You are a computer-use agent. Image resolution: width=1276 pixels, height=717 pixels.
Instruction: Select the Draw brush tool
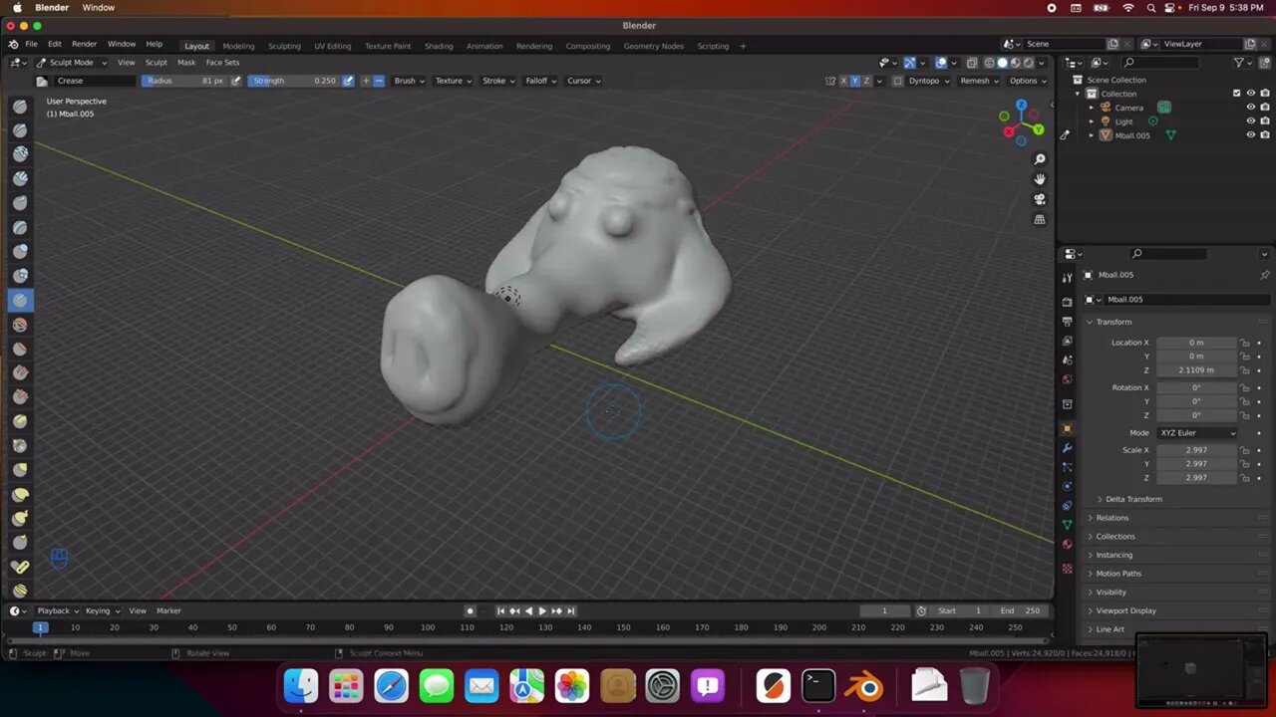click(20, 107)
